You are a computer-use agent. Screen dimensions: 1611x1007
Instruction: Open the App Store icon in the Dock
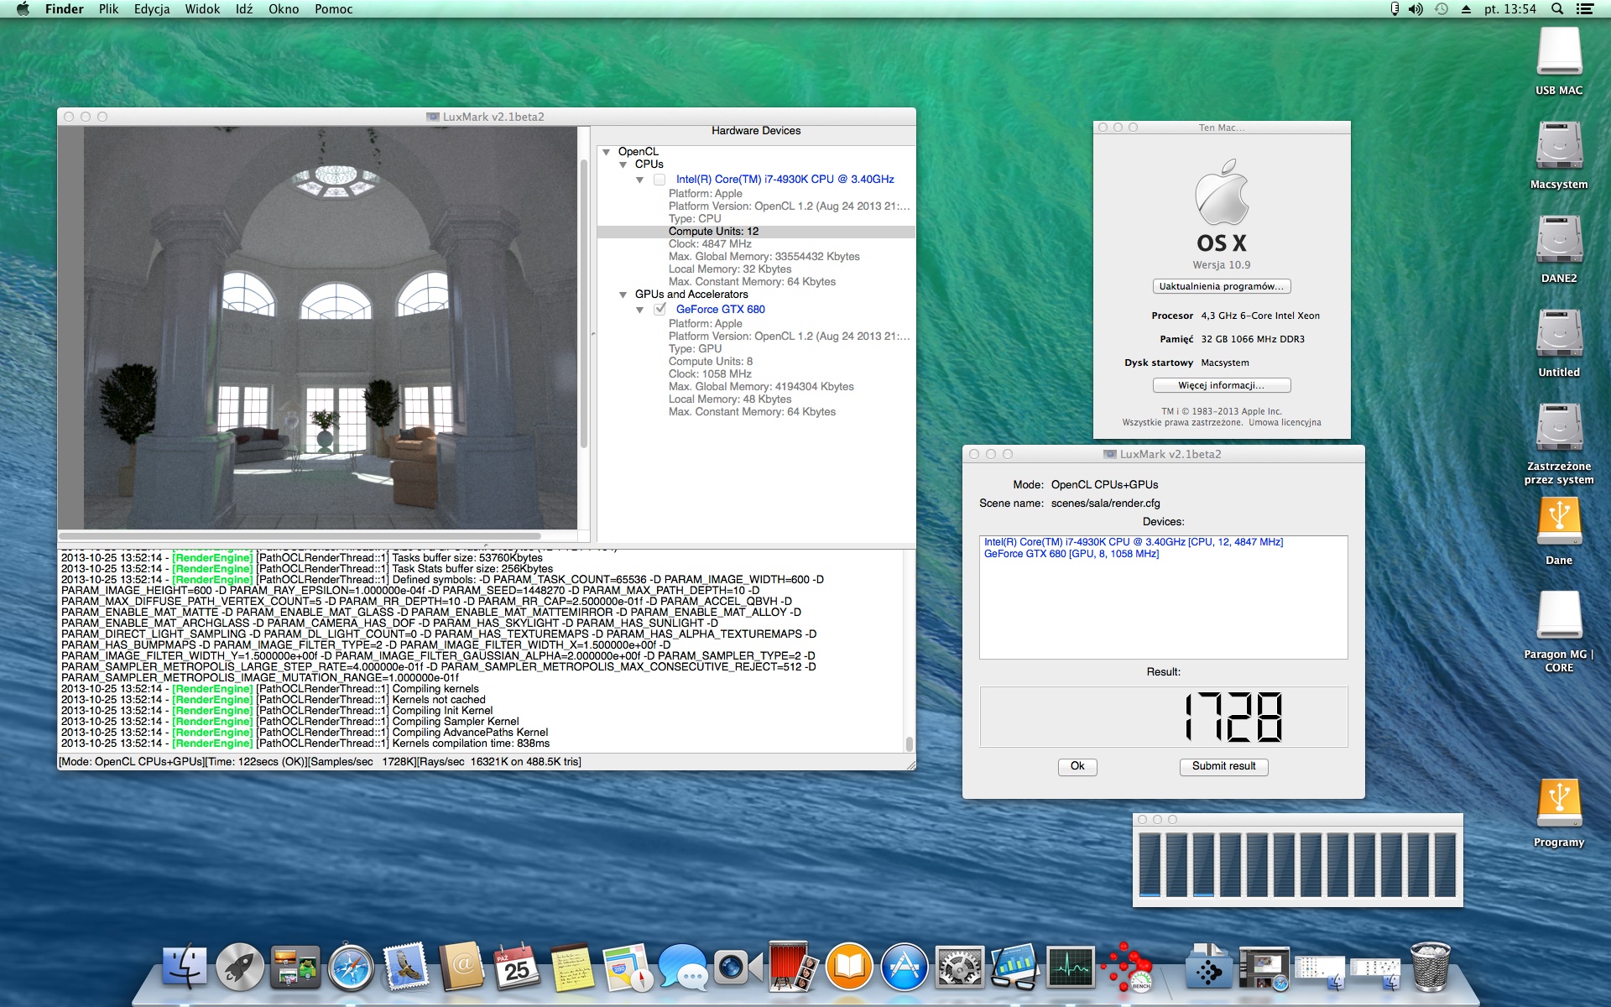pyautogui.click(x=905, y=968)
